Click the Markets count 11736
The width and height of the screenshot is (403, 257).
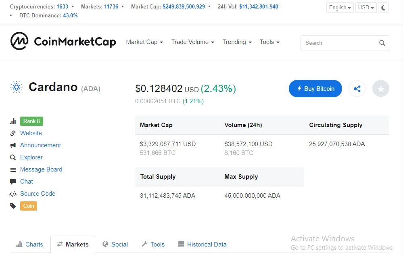[111, 7]
